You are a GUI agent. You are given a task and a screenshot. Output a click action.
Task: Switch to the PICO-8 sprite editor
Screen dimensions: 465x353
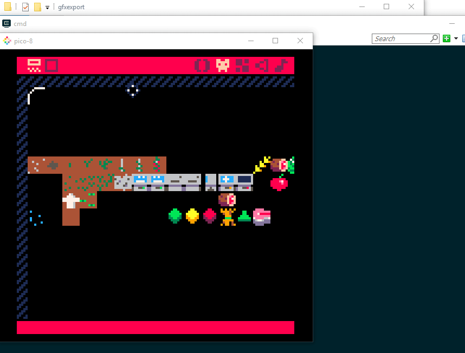point(223,66)
